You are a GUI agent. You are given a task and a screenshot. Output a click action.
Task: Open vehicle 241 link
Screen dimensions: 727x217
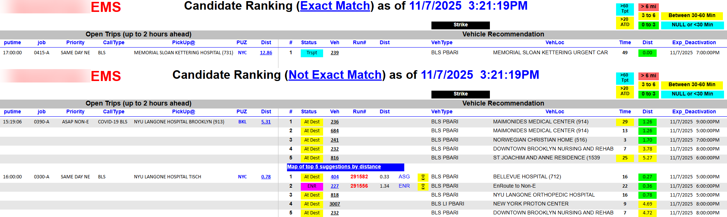tap(335, 140)
